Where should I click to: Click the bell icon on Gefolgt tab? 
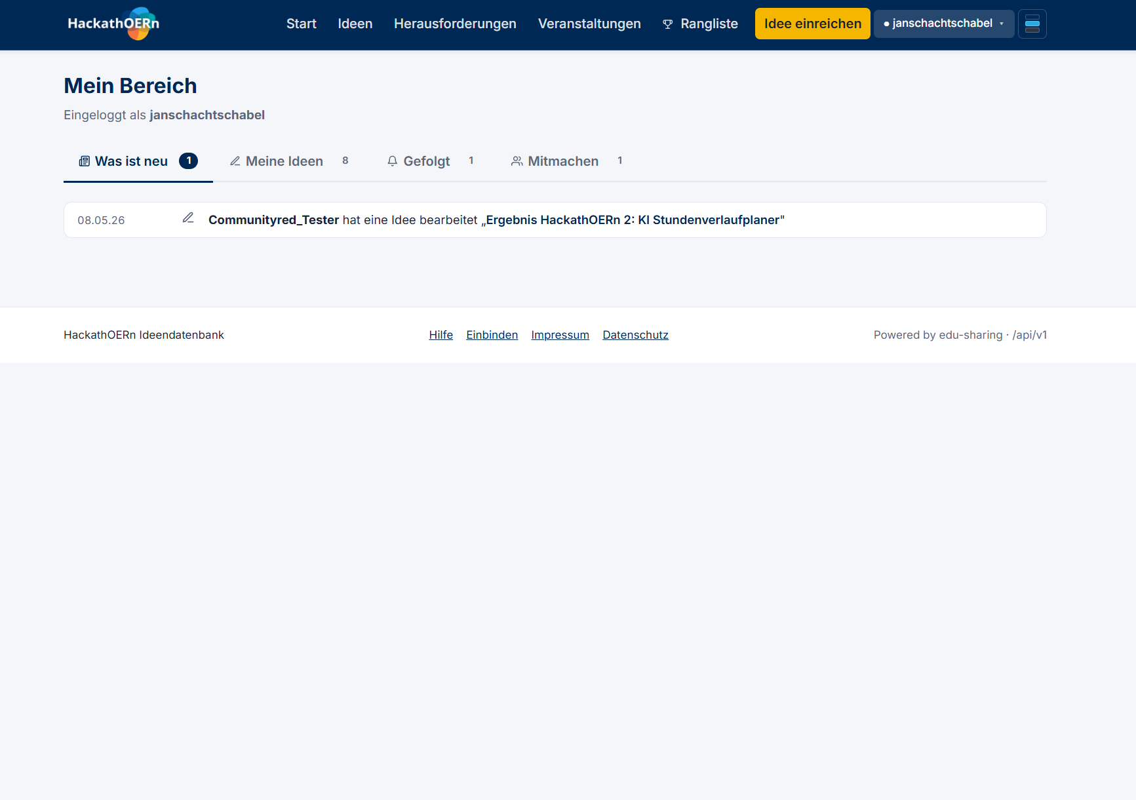[x=393, y=161]
